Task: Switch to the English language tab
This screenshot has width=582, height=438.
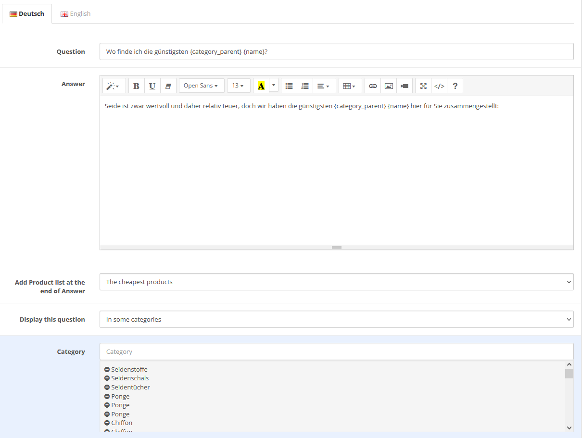Action: (76, 14)
